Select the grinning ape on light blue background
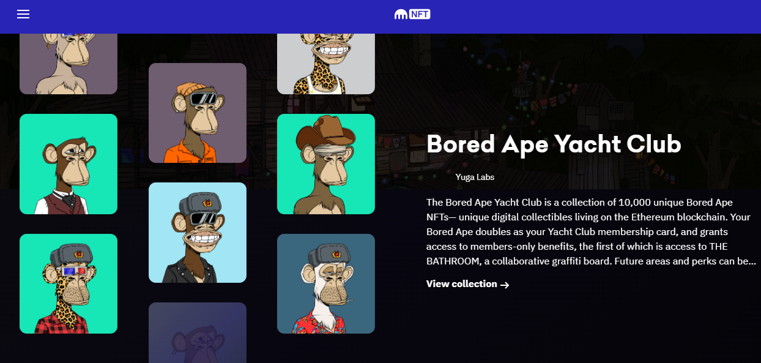Screen dimensions: 761x363 tap(198, 233)
